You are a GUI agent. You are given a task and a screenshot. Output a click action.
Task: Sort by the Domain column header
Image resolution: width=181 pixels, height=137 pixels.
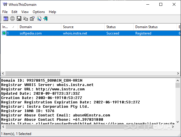tap(40, 27)
